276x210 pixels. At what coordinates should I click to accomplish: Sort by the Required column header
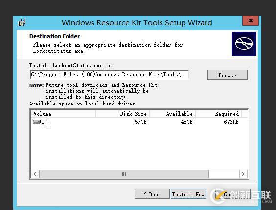click(x=219, y=114)
